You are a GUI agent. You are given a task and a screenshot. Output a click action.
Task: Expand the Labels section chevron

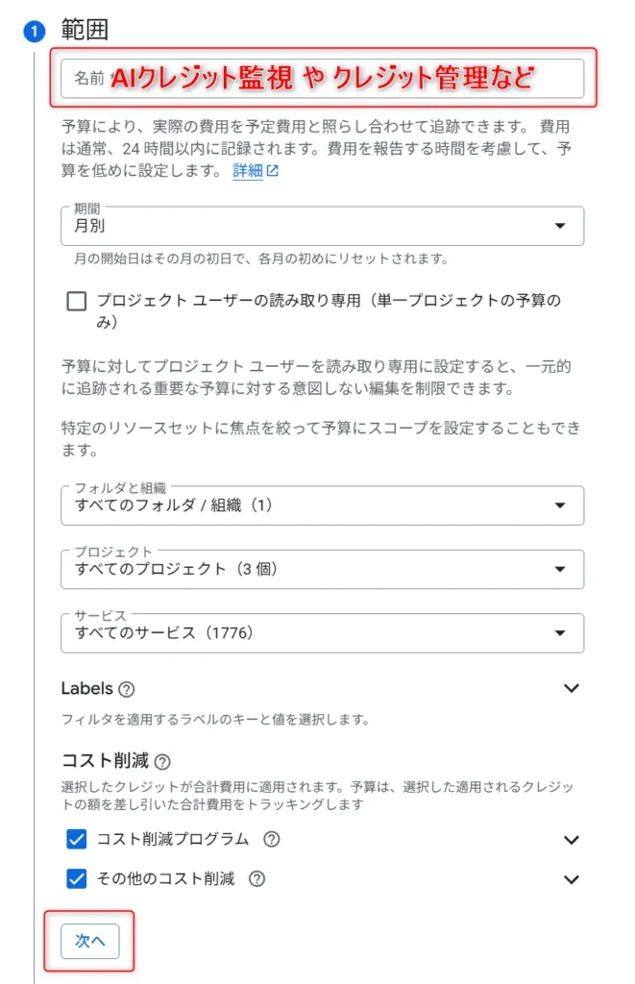pyautogui.click(x=572, y=688)
